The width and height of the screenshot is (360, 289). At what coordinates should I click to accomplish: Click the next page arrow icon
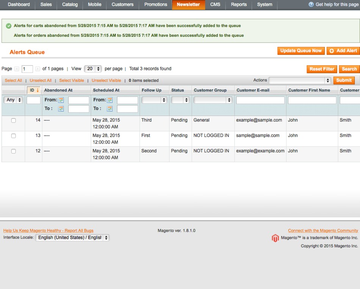(x=38, y=69)
